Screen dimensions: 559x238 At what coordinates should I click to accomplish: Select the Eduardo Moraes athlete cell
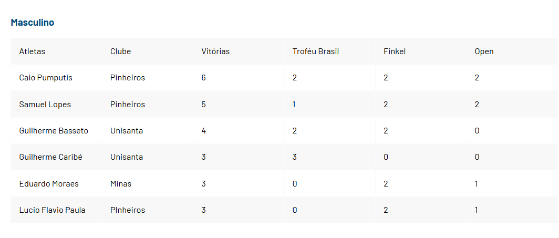click(x=48, y=184)
